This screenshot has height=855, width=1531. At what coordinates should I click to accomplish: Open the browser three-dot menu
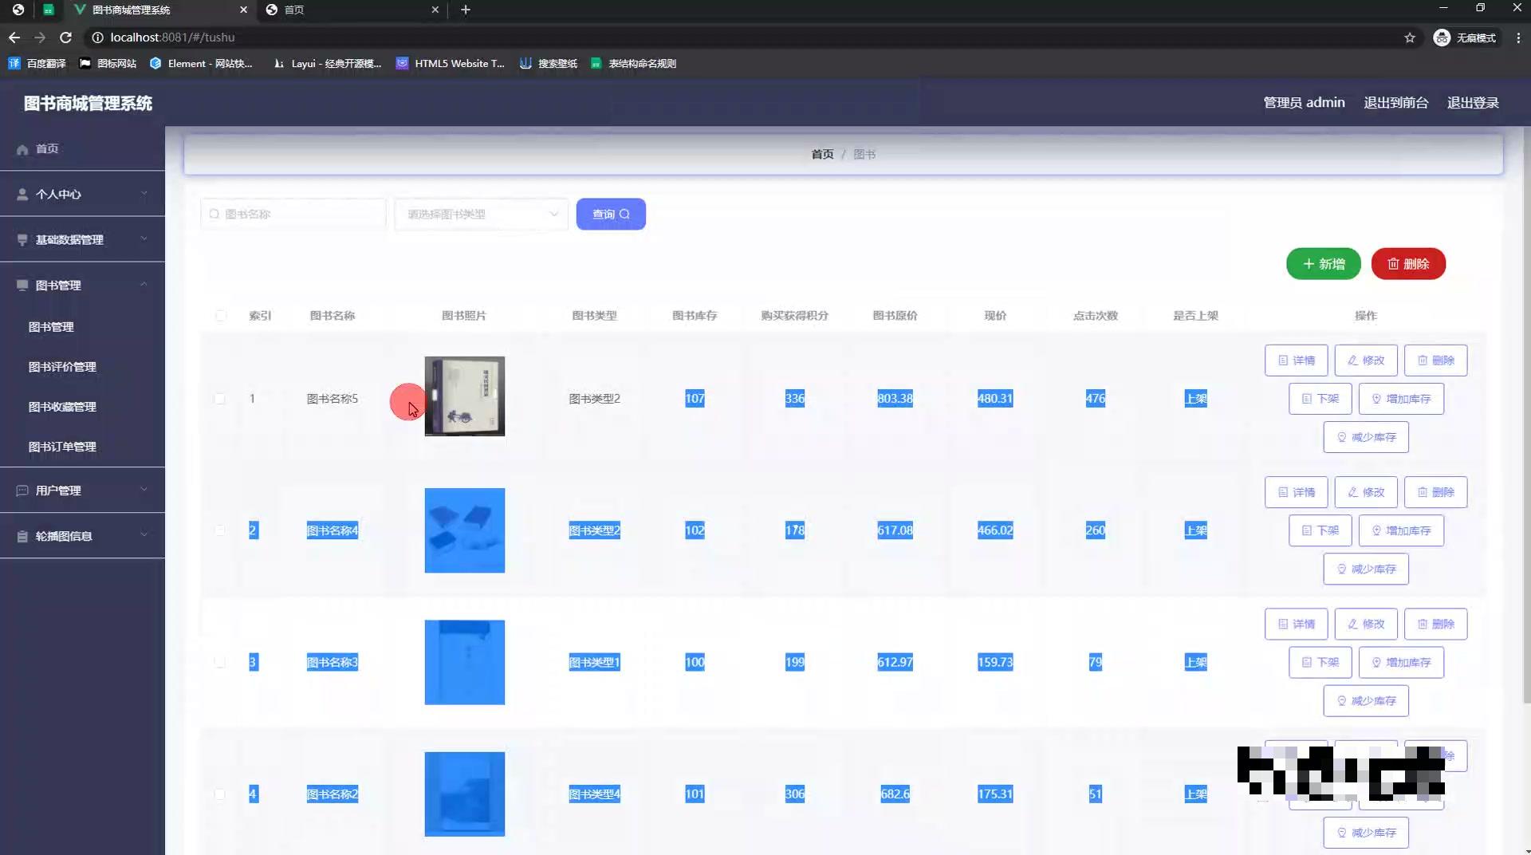click(1518, 37)
